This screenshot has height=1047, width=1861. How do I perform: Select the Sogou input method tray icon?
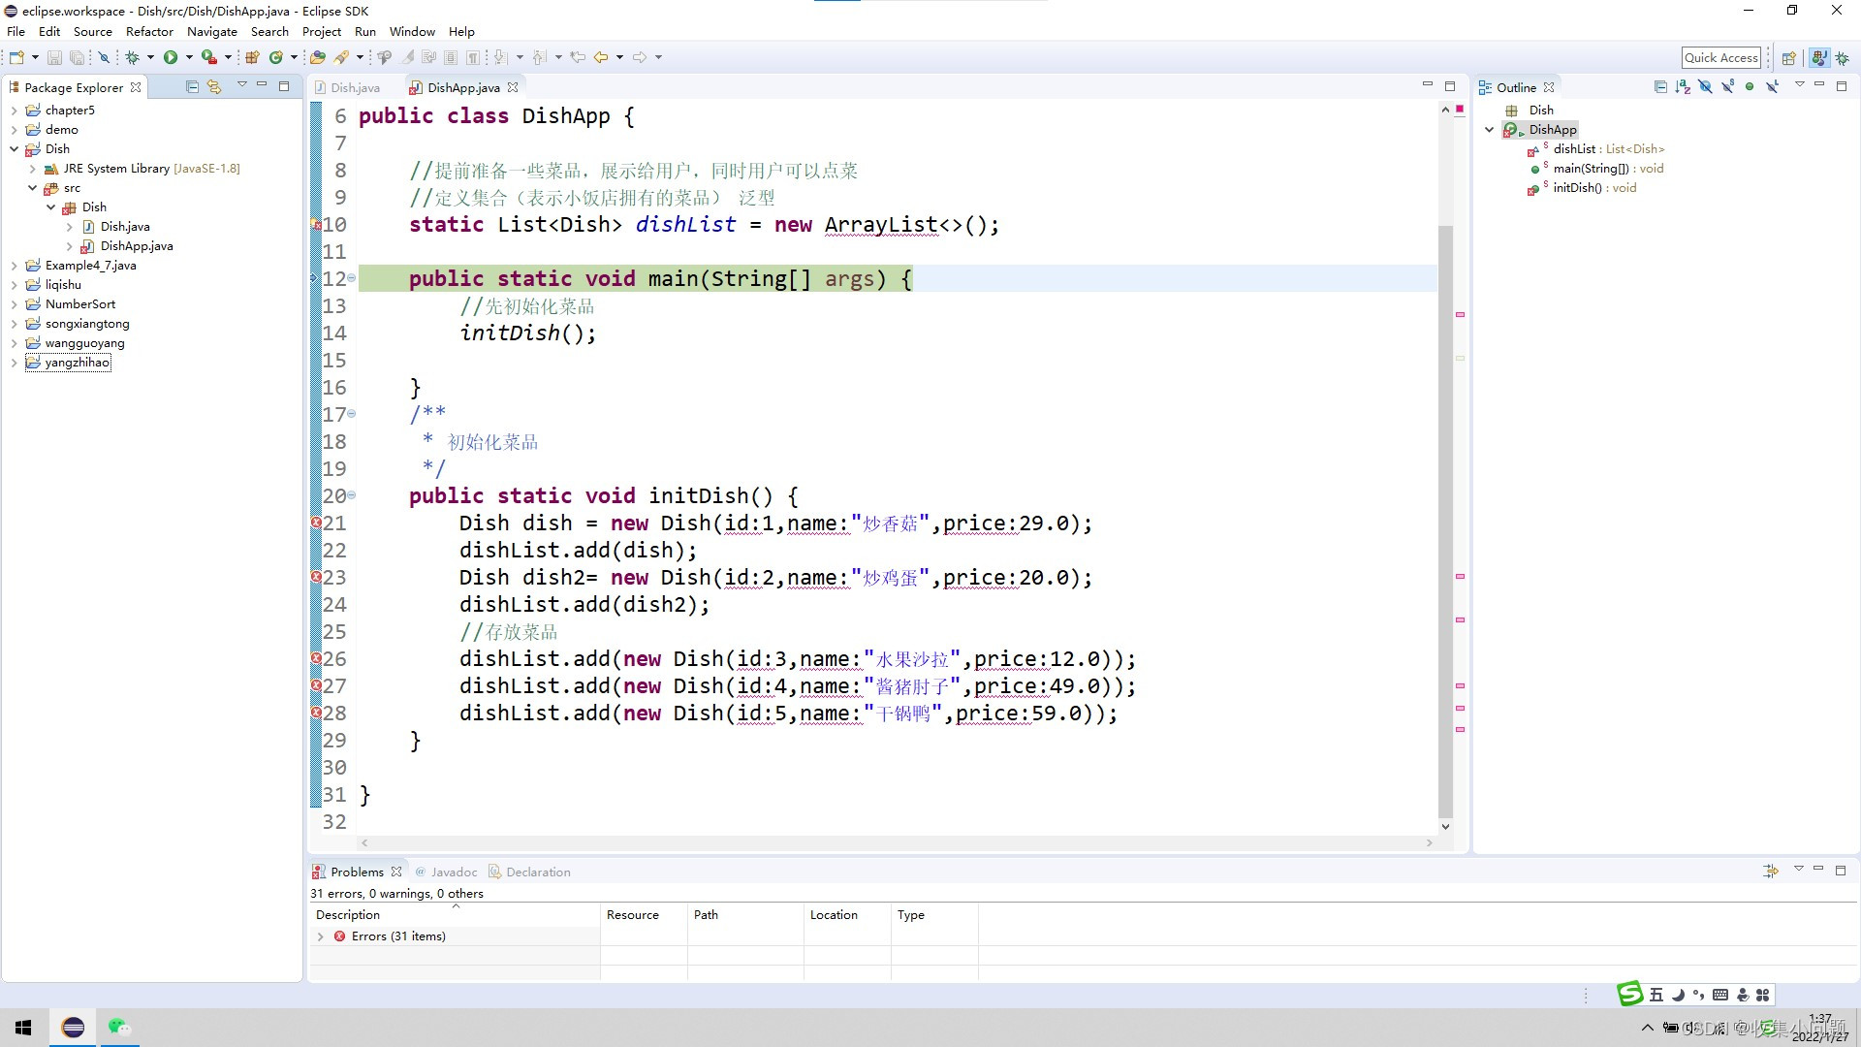pos(1630,994)
